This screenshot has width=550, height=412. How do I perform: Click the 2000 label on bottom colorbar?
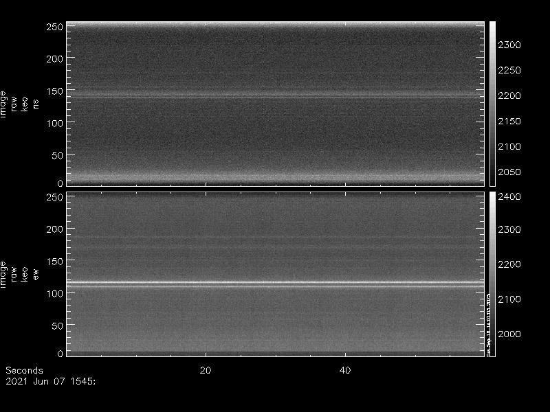(x=509, y=334)
